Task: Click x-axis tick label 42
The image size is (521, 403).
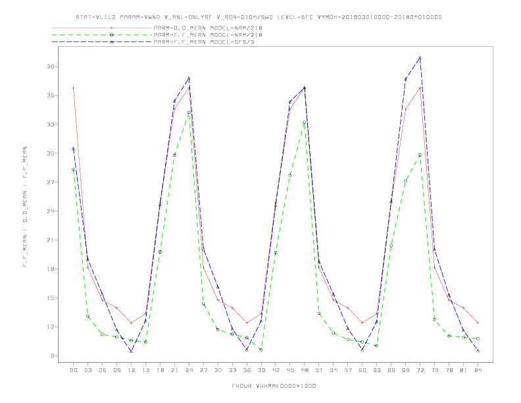Action: point(276,370)
